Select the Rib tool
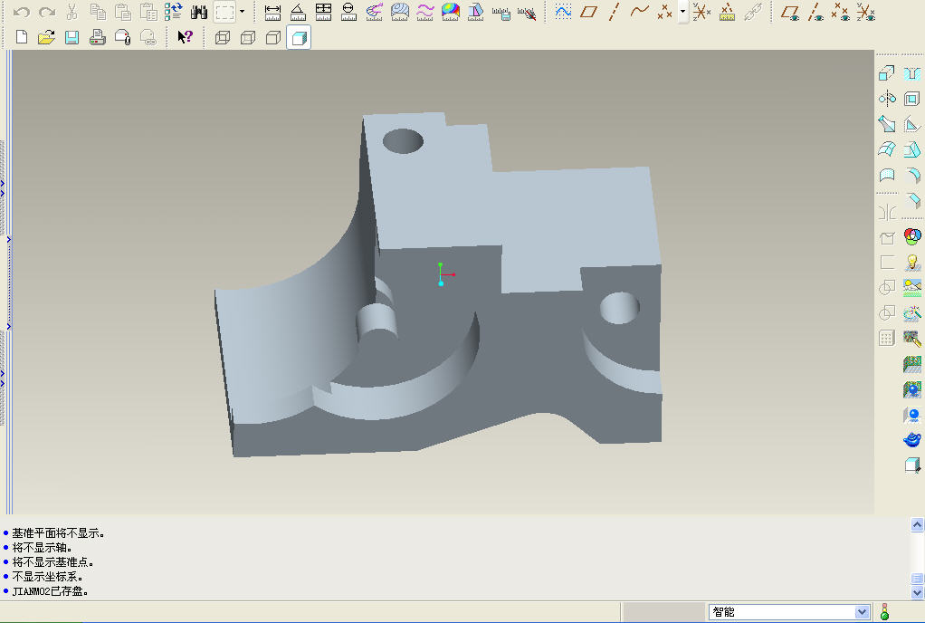This screenshot has height=623, width=925. [x=912, y=124]
